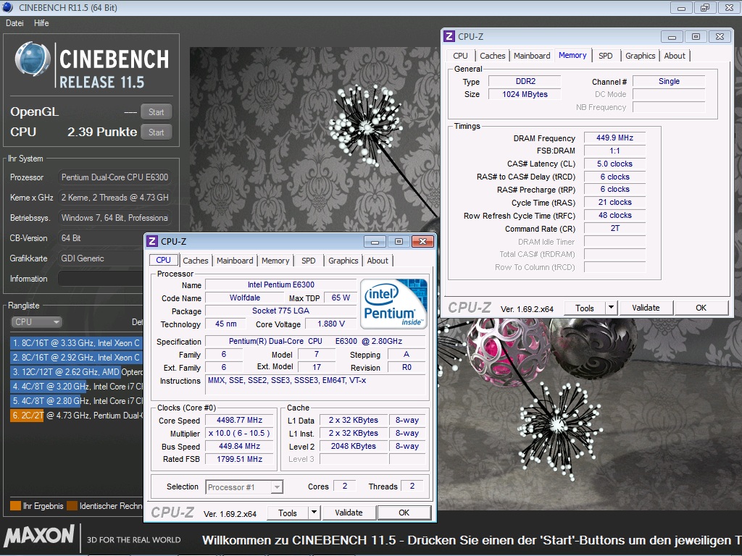Click the Memory Size value 1024 MBytes

tap(525, 94)
